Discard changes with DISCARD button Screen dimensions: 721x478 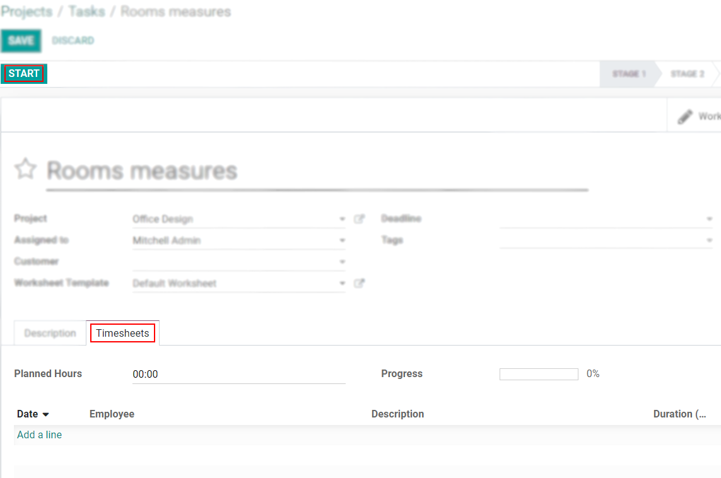coord(73,40)
